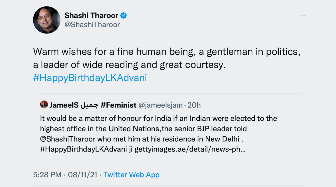Open the blue #HappyBirthdayLKAdvani hashtag
Image resolution: width=336 pixels, height=187 pixels.
click(90, 78)
